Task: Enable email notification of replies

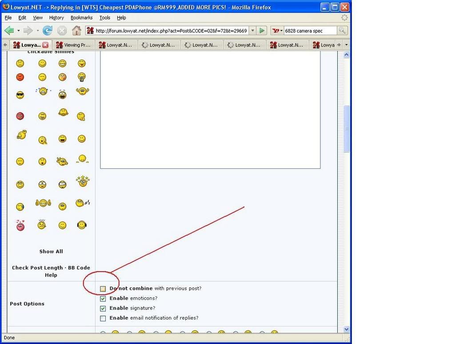Action: click(x=103, y=318)
